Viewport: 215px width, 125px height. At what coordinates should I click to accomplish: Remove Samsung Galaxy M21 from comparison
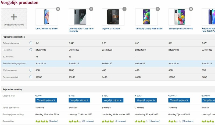(158, 9)
